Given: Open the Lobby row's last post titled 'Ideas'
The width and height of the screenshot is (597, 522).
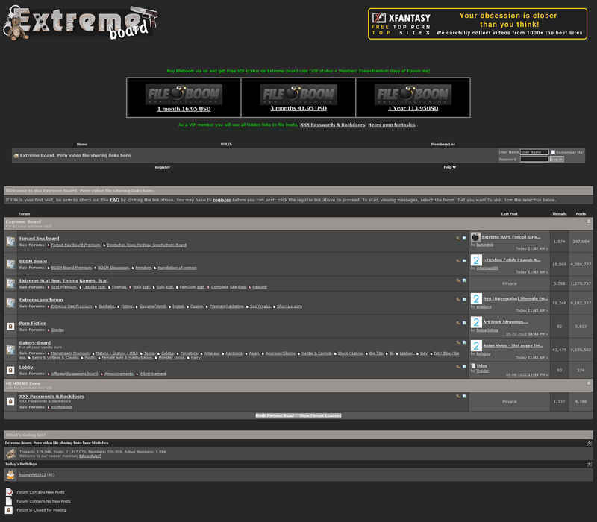Looking at the screenshot, I should coord(481,366).
